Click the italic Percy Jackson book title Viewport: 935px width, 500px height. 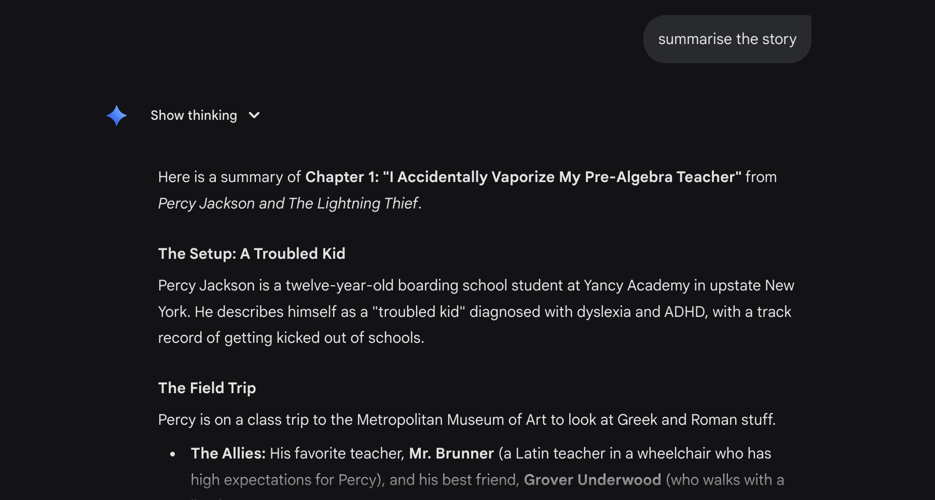tap(288, 203)
